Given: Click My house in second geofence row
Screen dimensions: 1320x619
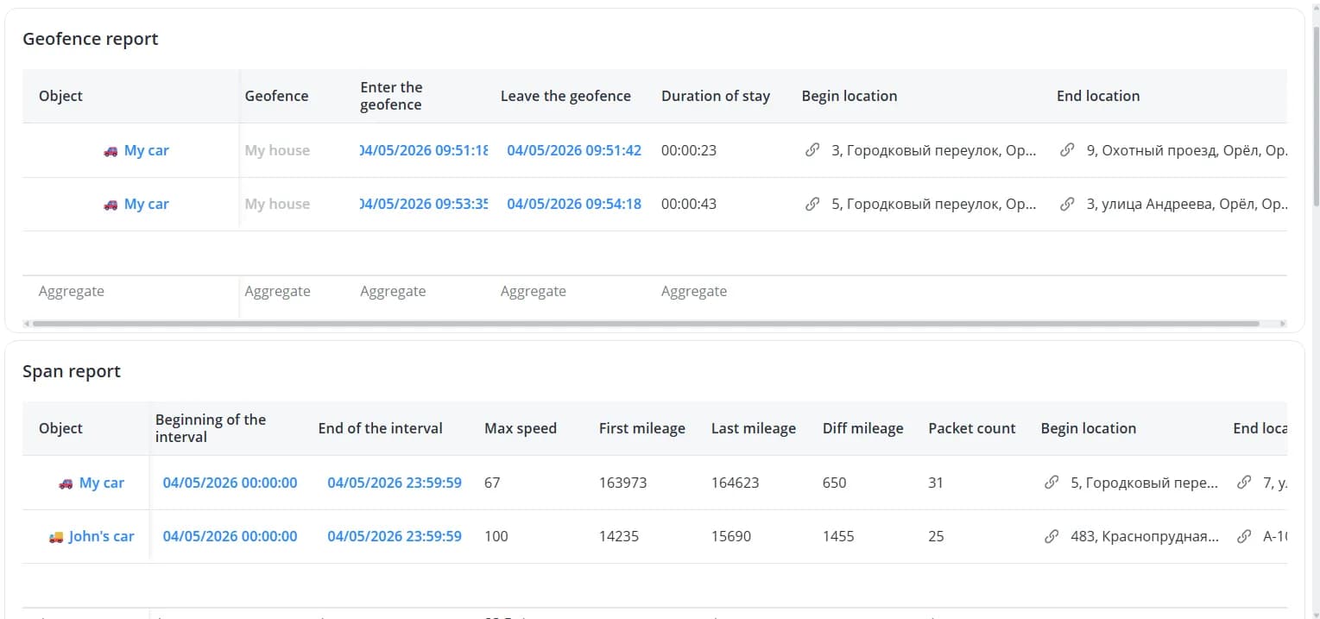Looking at the screenshot, I should tap(277, 204).
